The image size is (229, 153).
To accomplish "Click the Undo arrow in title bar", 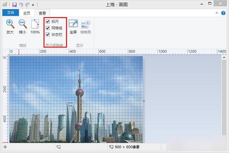I will [x=21, y=5].
